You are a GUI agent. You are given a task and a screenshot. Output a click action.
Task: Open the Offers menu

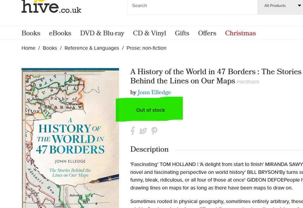pos(207,33)
